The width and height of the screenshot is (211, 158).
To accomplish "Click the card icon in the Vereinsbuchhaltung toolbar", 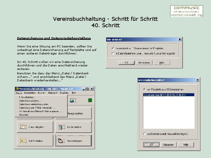I will tap(73, 100).
